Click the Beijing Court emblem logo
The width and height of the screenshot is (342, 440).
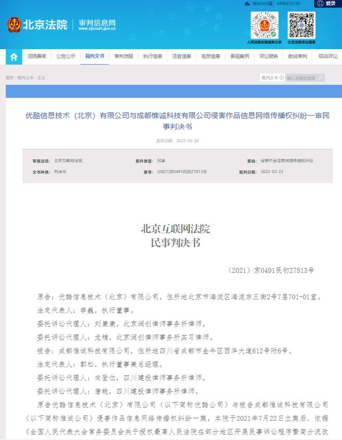[x=14, y=25]
